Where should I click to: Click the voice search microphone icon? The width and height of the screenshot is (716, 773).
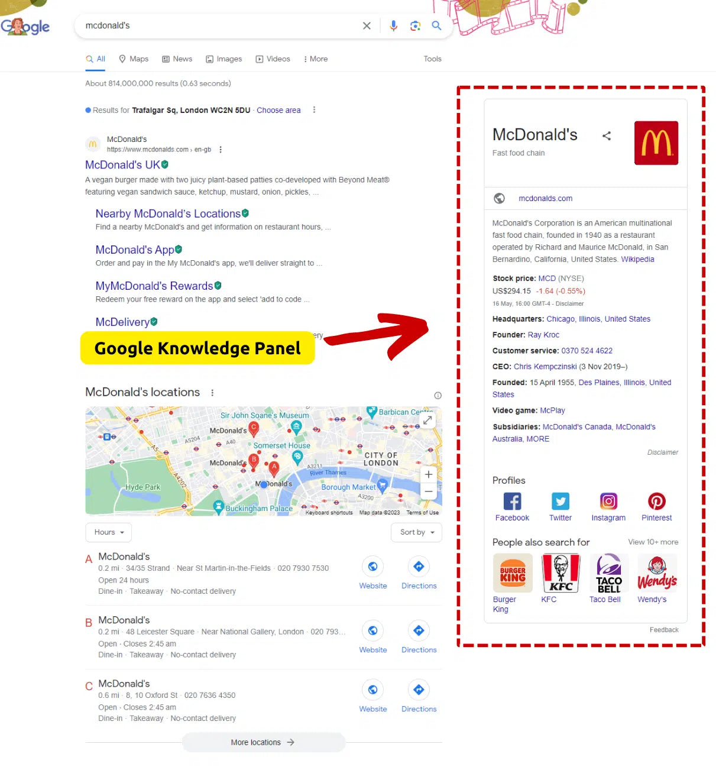tap(393, 25)
